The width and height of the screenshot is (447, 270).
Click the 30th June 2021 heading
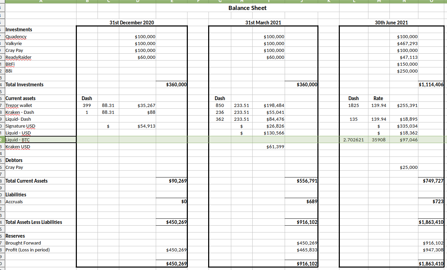(x=392, y=23)
